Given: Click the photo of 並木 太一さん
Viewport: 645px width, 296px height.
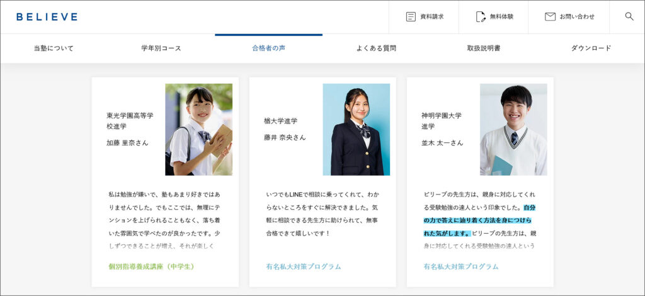Looking at the screenshot, I should [x=513, y=130].
